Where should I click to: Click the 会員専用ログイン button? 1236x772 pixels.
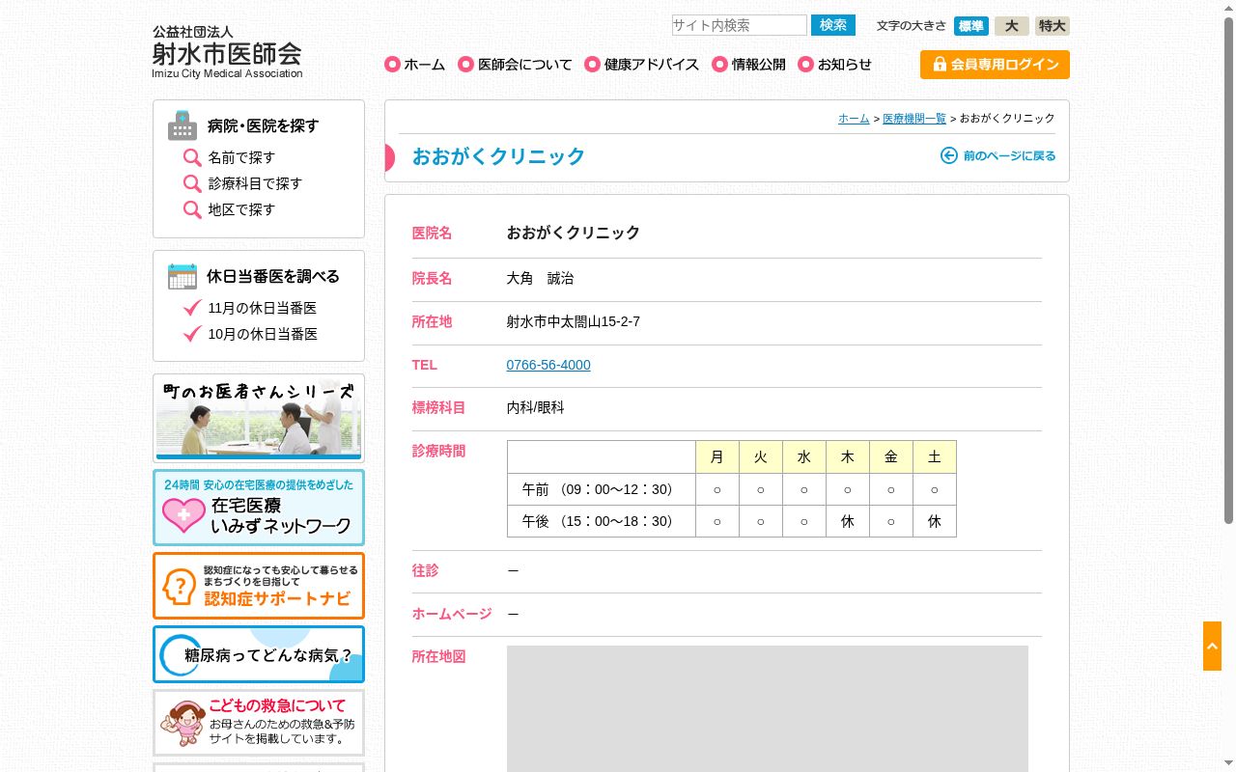[x=995, y=65]
